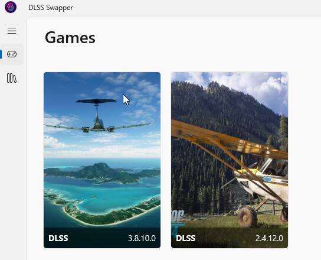Click the twin-engine airplane in first cover
Viewport: 321px width, 260px height.
pyautogui.click(x=97, y=116)
